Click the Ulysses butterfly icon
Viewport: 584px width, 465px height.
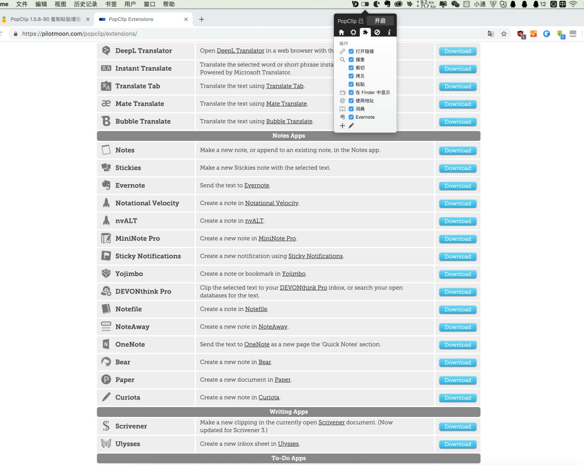click(x=106, y=443)
